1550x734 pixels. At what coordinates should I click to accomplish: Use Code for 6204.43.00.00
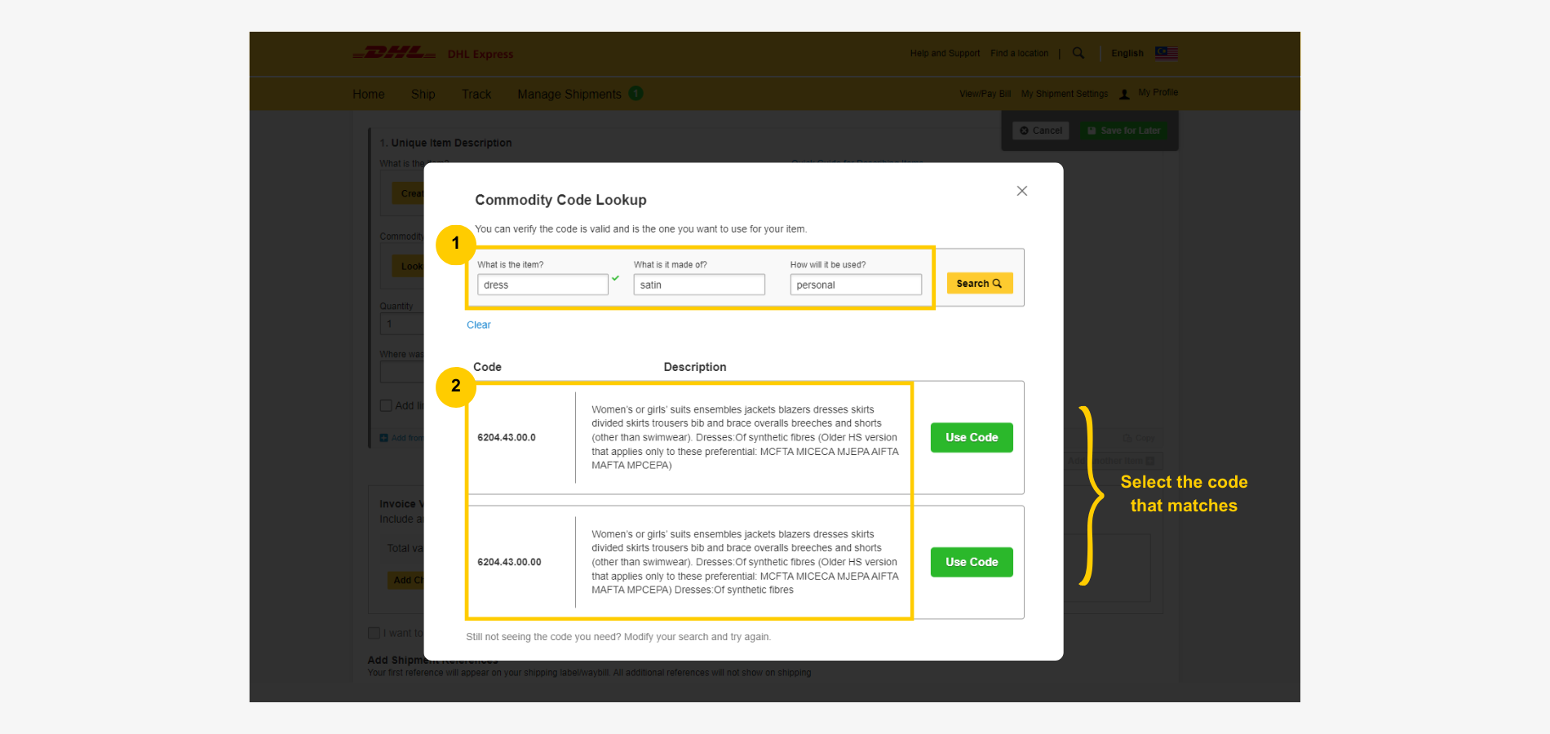pyautogui.click(x=971, y=562)
